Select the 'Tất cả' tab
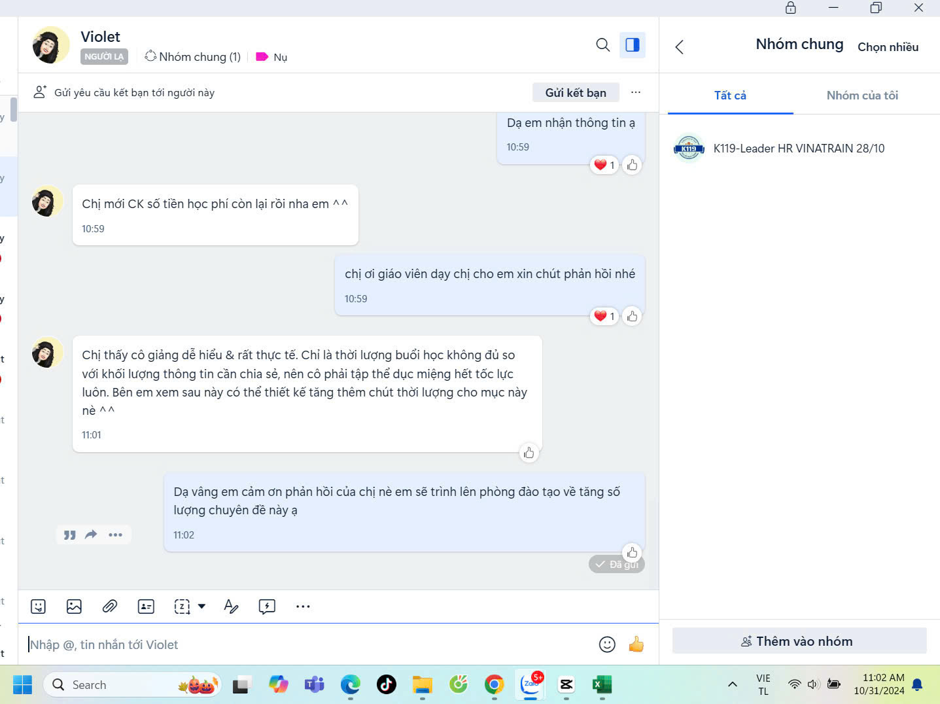 point(730,96)
